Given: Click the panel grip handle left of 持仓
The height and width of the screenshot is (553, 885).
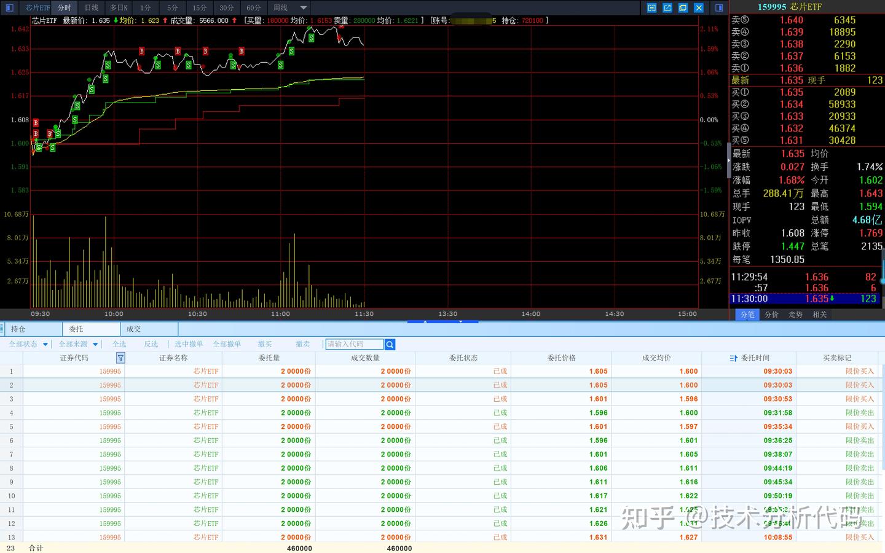Looking at the screenshot, I should tap(2, 329).
